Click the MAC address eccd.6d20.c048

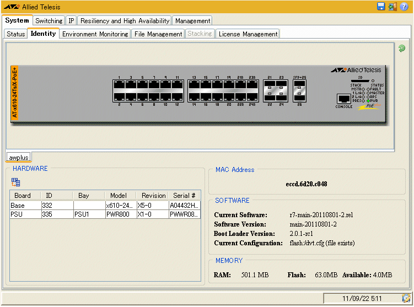coord(307,184)
